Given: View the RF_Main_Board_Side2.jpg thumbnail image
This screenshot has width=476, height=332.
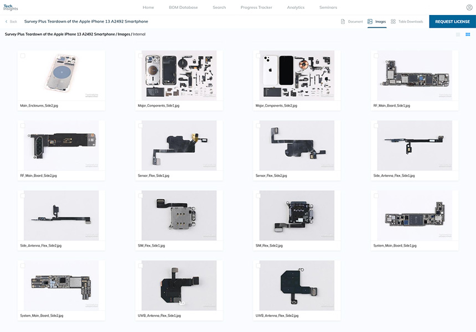Looking at the screenshot, I should [x=61, y=146].
